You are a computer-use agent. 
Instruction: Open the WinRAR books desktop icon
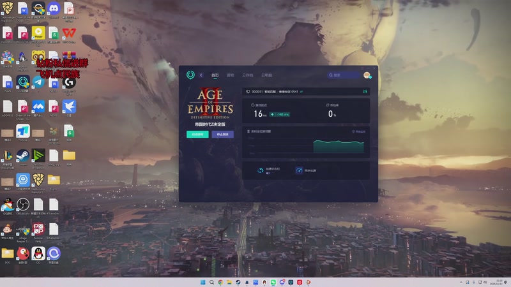click(x=69, y=55)
